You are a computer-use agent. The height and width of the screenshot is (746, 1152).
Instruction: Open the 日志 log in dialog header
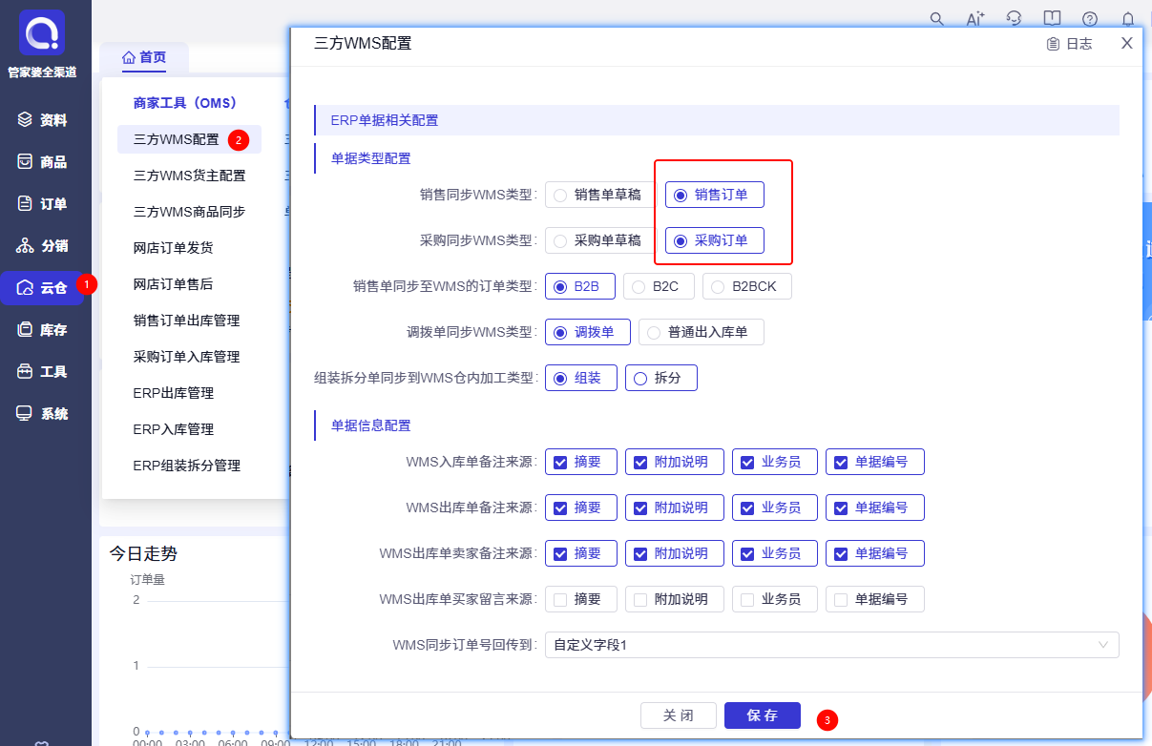tap(1069, 44)
